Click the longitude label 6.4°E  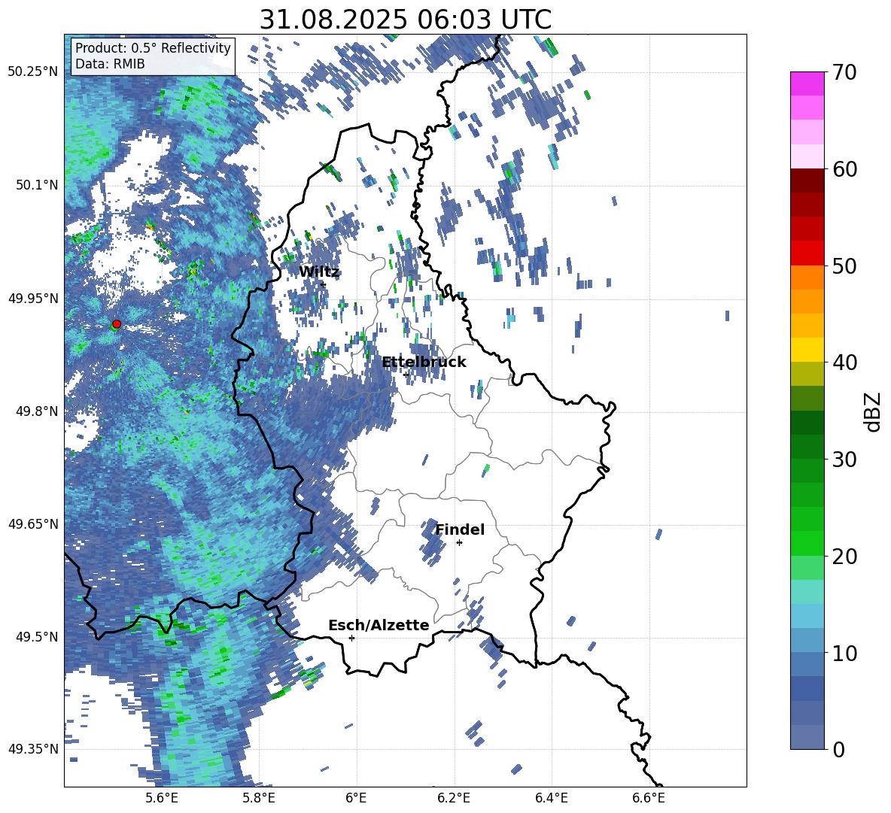click(x=551, y=798)
